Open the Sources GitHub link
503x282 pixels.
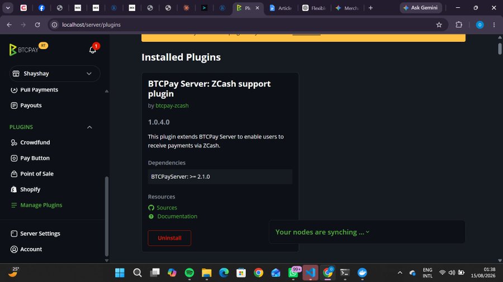pyautogui.click(x=167, y=207)
